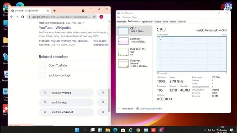Viewport: 237px width, 133px height.
Task: Open notification center icon
Action: (x=232, y=130)
